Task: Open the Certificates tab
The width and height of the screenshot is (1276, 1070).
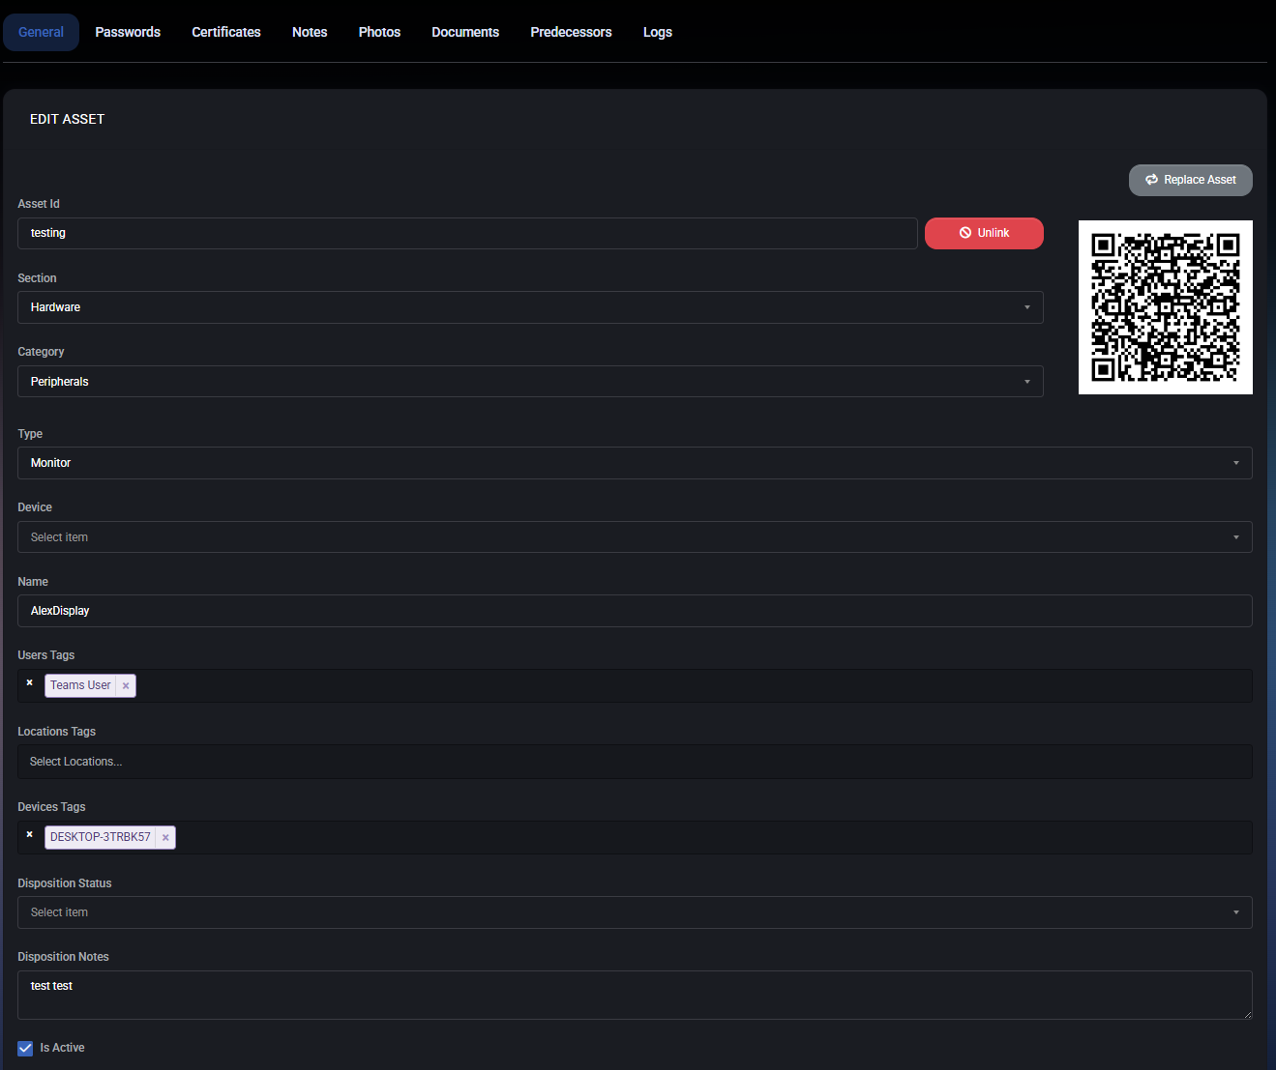Action: 225,31
